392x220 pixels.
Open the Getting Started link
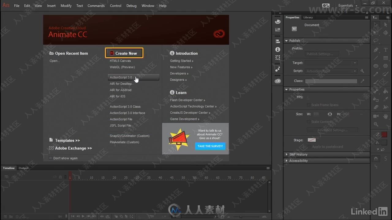click(182, 61)
